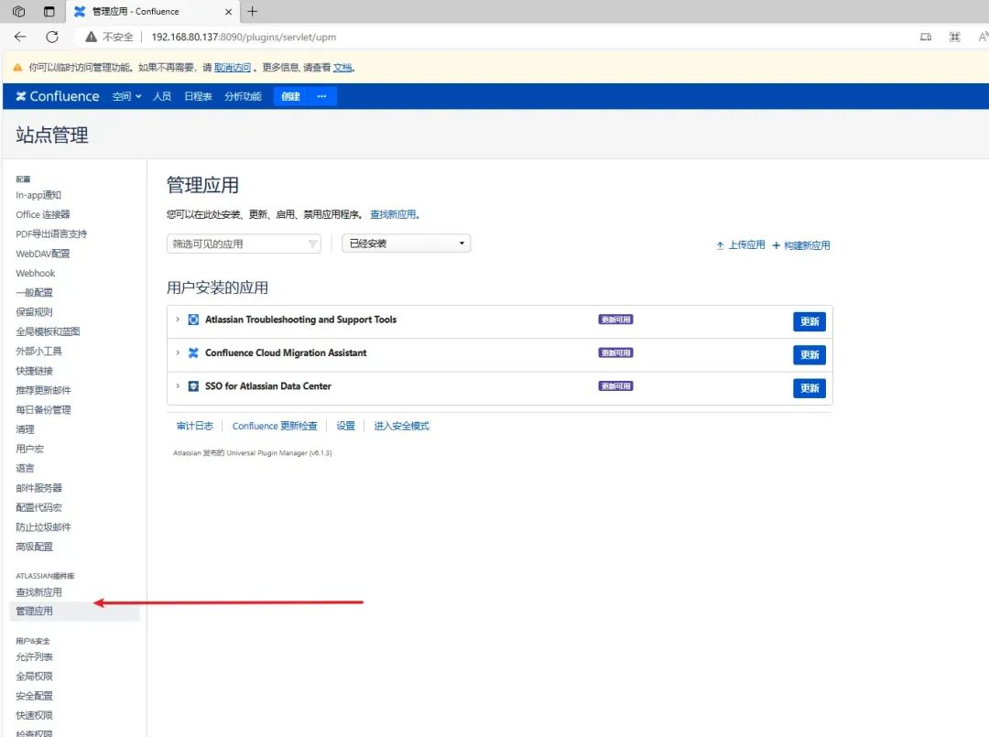Screen dimensions: 989x737
Task: Open 全局模板和蓝图 in sidebar
Action: point(48,331)
